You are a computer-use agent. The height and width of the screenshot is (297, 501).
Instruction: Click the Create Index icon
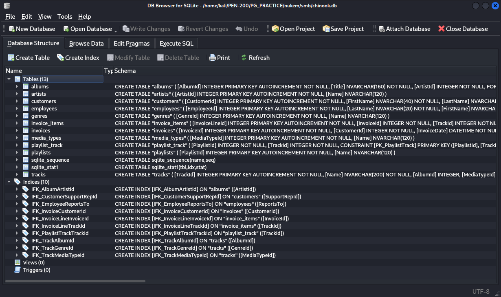pyautogui.click(x=61, y=57)
